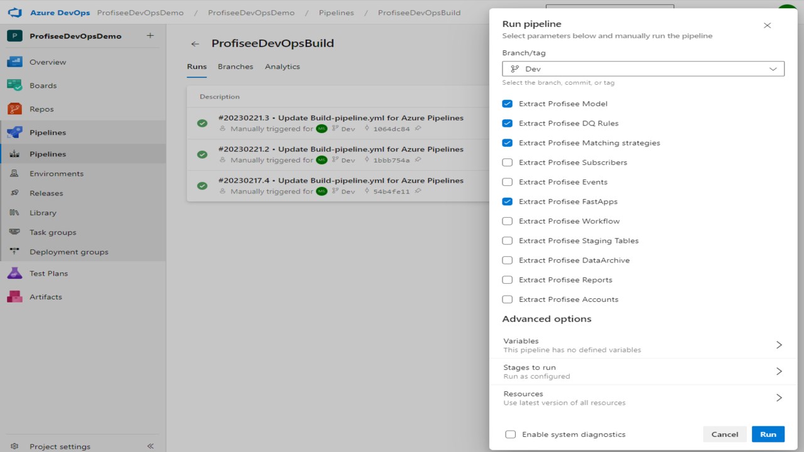Click Azure DevOps home link
The height and width of the screenshot is (452, 804).
tap(60, 13)
